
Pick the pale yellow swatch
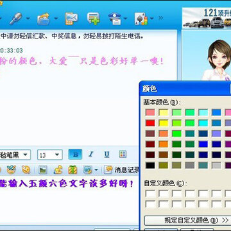click(x=164, y=112)
